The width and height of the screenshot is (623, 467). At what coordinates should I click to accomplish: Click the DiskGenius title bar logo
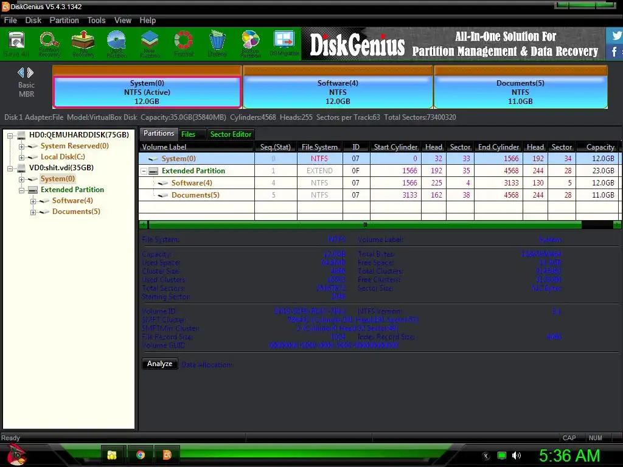(x=5, y=6)
